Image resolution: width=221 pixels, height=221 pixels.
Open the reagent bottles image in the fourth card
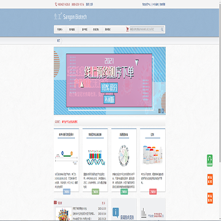(152, 155)
